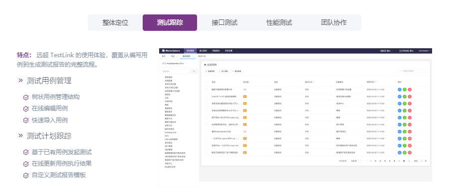Click the MeterSphere logo in the screenshot
Image resolution: width=452 pixels, height=195 pixels.
tap(171, 51)
